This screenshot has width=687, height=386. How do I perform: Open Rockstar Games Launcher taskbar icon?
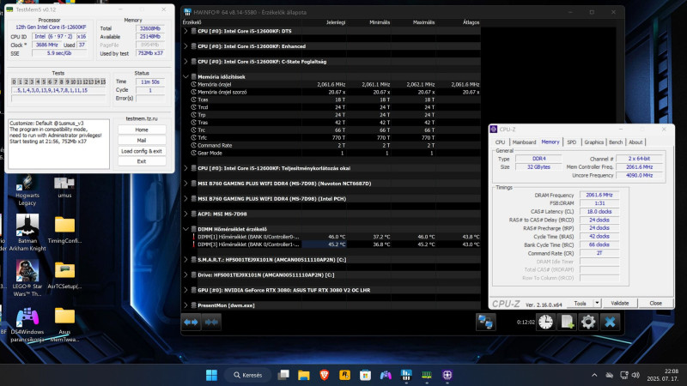pos(345,375)
